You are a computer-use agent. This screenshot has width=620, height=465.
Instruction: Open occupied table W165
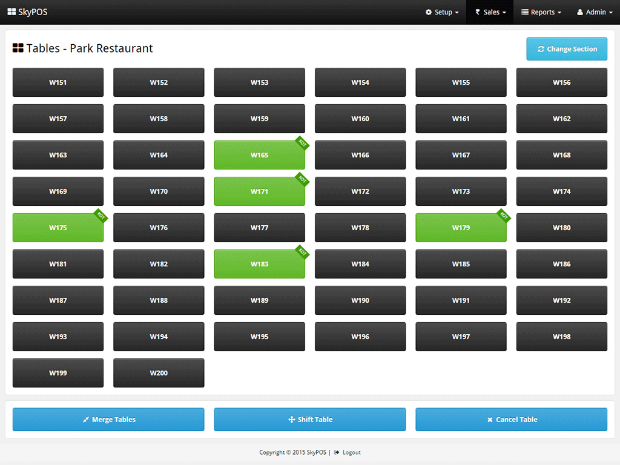tap(259, 155)
